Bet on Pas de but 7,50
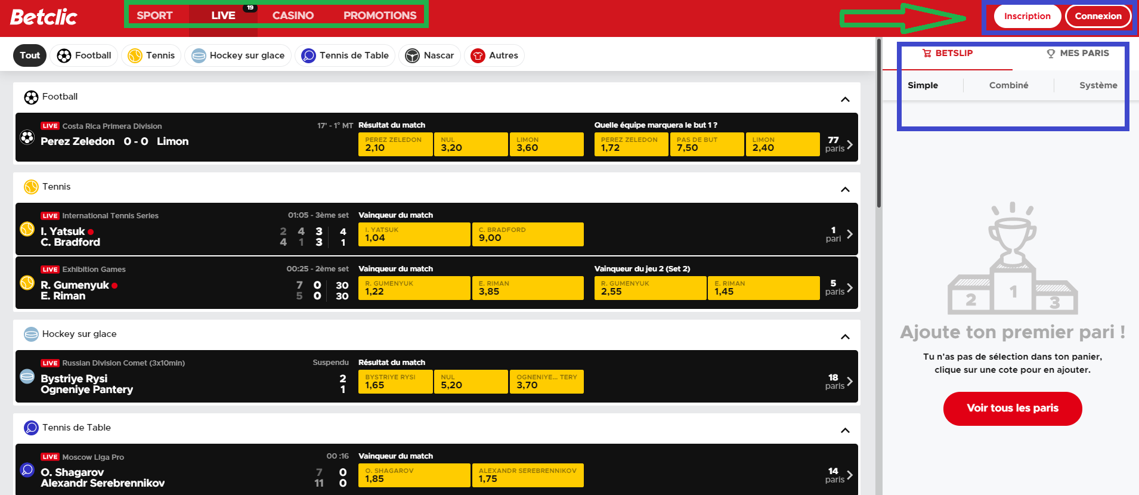 tap(707, 144)
